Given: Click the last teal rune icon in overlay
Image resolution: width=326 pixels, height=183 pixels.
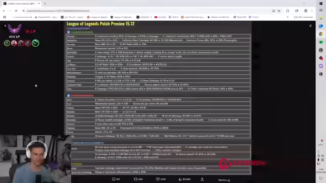Looking at the screenshot, I should (36, 43).
